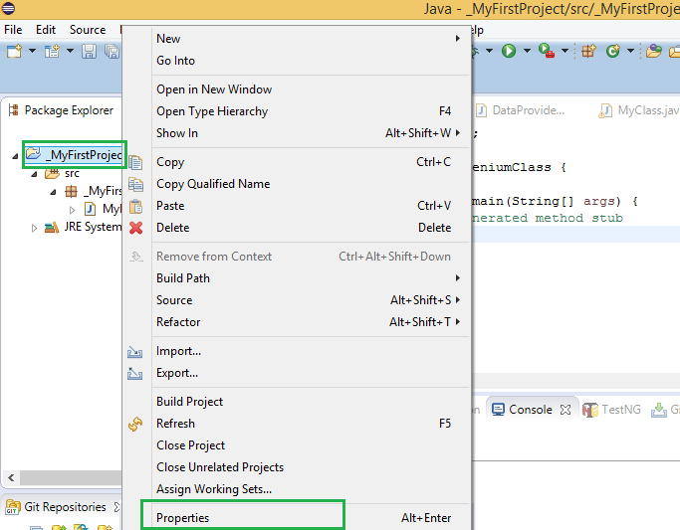Click the Copy Qualified Name icon
This screenshot has width=680, height=530.
(136, 184)
